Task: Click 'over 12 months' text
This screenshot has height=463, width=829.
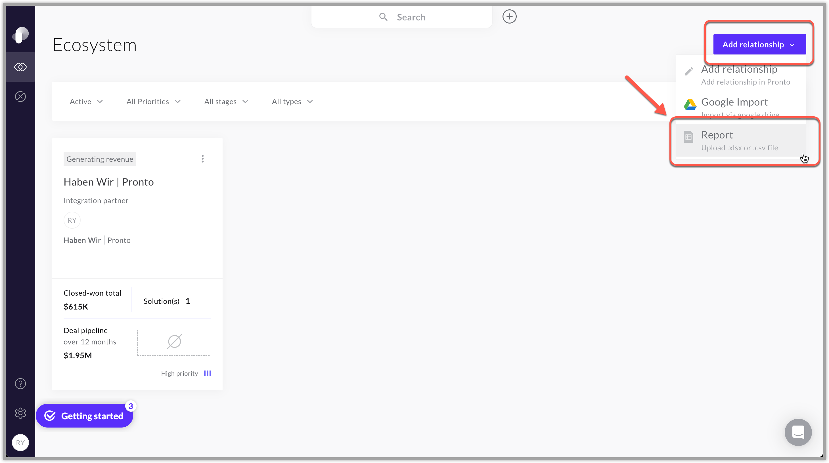Action: (90, 342)
